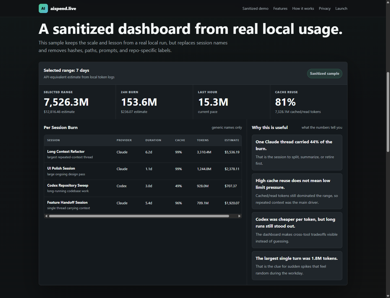
Task: Click the page vertical scrollbar thumb
Action: click(388, 112)
